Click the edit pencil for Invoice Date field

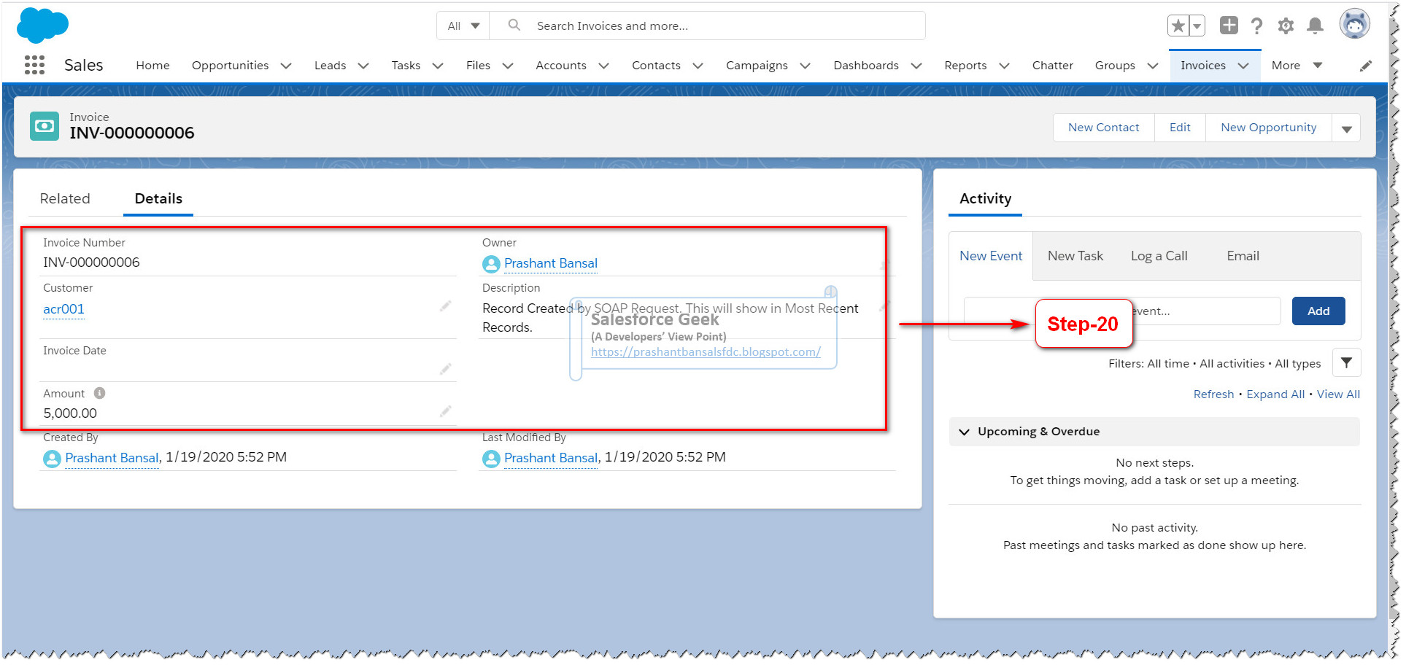click(445, 369)
